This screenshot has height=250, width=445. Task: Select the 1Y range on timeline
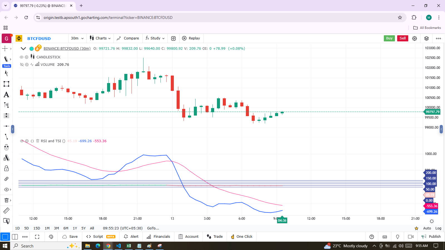click(x=75, y=228)
